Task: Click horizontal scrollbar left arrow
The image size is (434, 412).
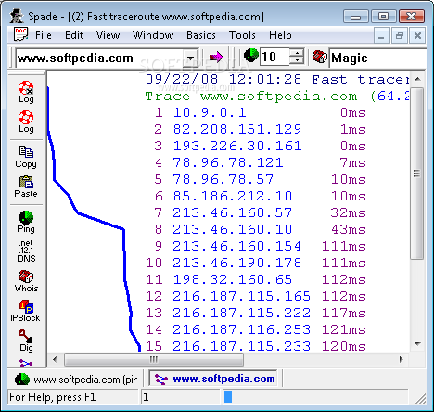Action: point(55,359)
